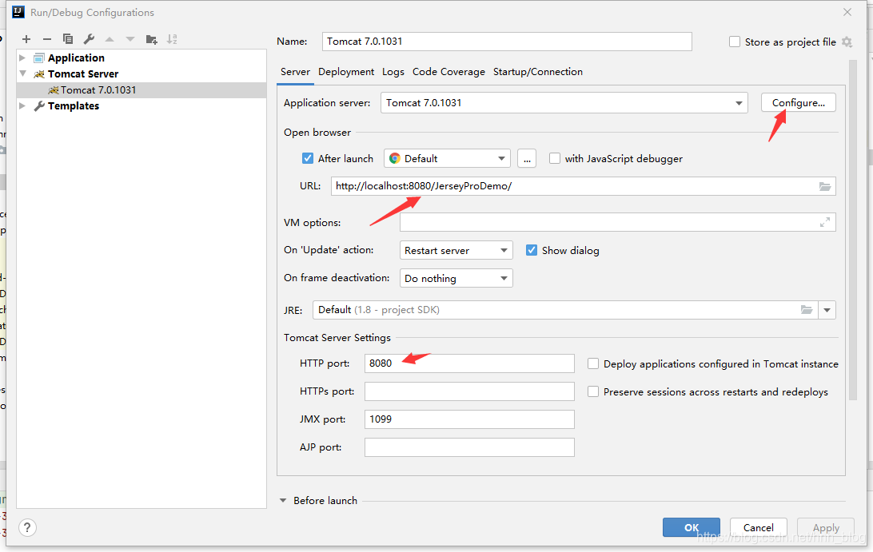Click the Apply button
The height and width of the screenshot is (552, 873).
(826, 527)
